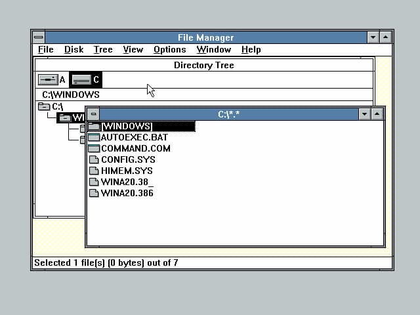
Task: Select the AUTOEXEC.BAT file name
Action: pos(135,137)
